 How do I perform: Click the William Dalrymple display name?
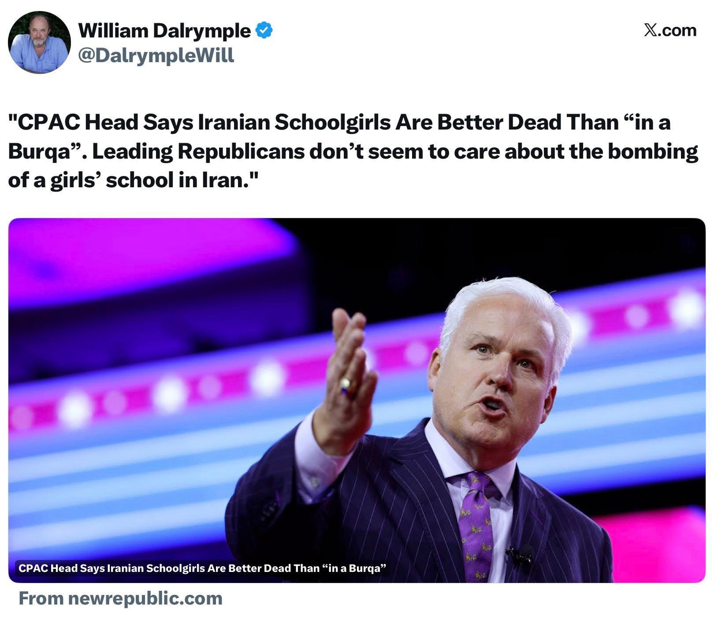tap(164, 30)
